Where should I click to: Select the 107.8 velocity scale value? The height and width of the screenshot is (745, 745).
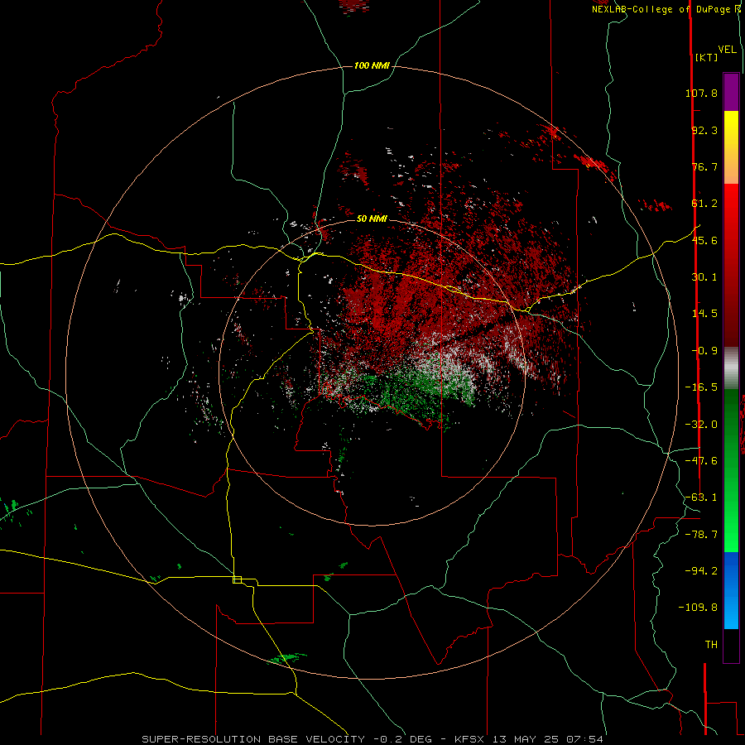click(701, 93)
